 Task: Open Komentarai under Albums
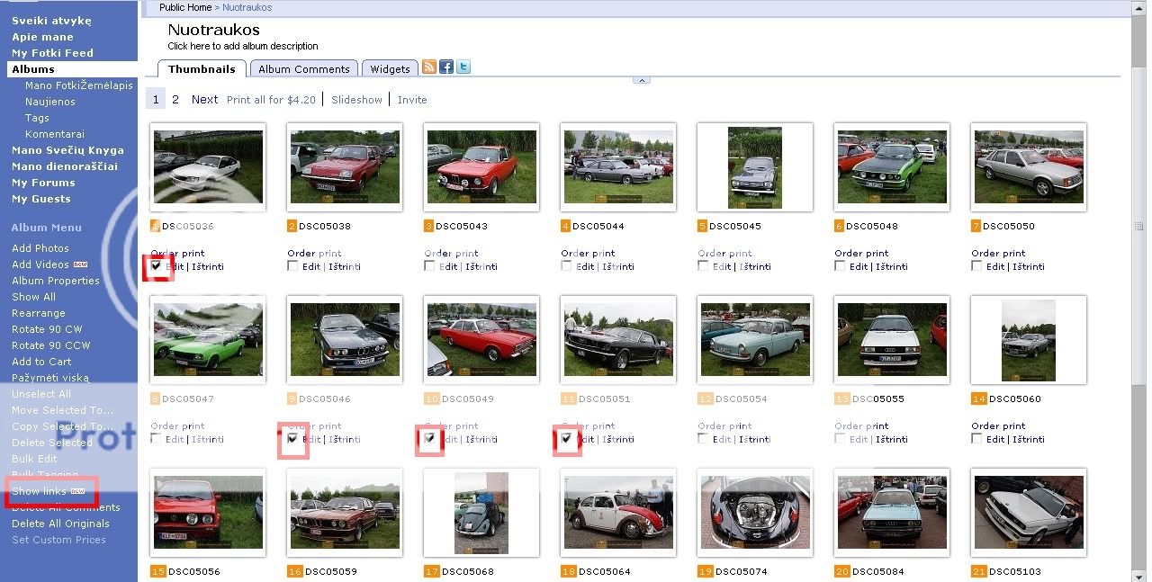point(55,134)
